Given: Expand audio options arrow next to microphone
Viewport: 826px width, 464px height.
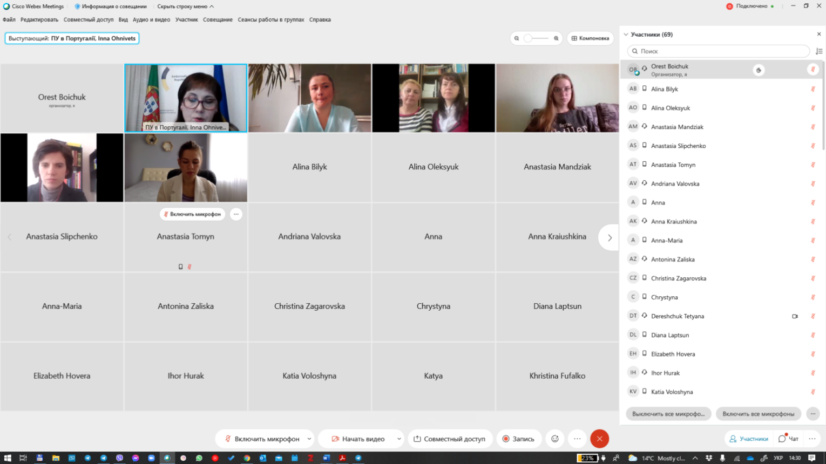Looking at the screenshot, I should click(x=309, y=439).
